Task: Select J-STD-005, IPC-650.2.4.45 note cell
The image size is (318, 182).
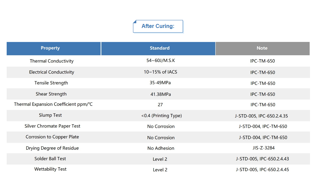Action: 262,170
